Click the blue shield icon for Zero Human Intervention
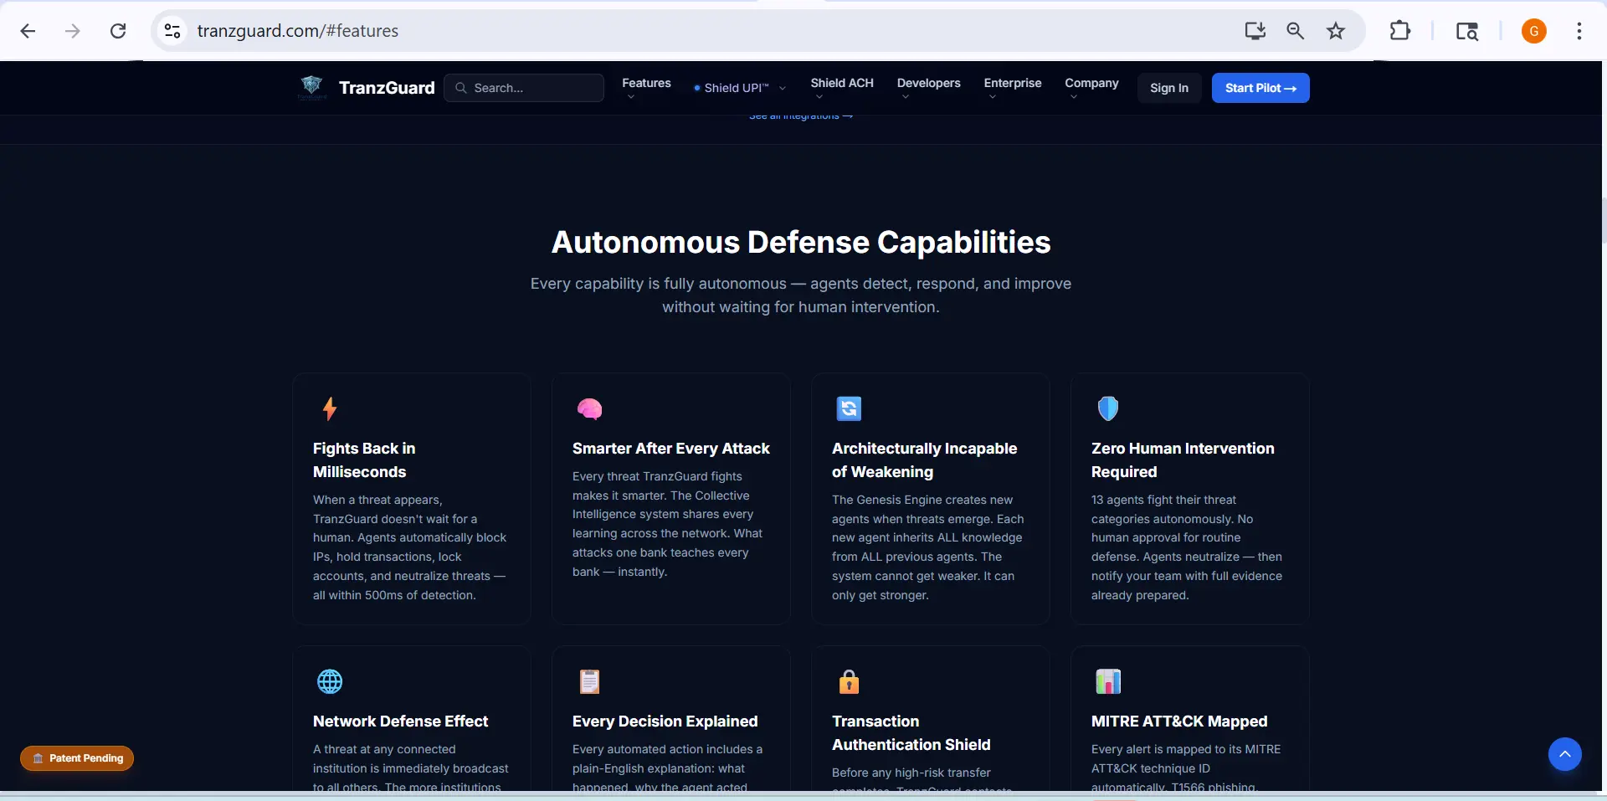This screenshot has height=801, width=1607. click(x=1108, y=408)
